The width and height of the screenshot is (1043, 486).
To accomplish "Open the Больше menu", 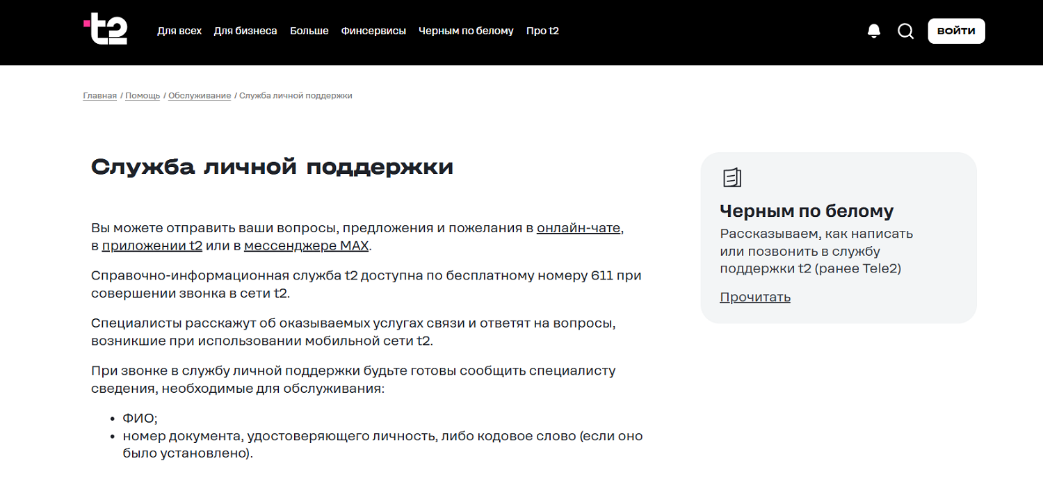I will (309, 31).
